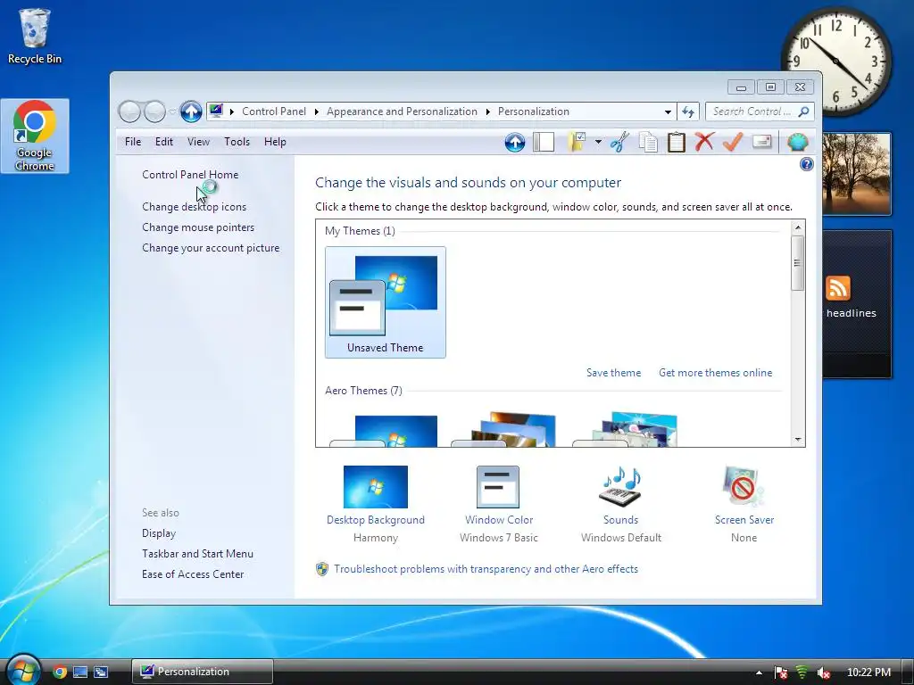Click the Recycle Bin desktop icon
This screenshot has height=685, width=914.
point(35,36)
